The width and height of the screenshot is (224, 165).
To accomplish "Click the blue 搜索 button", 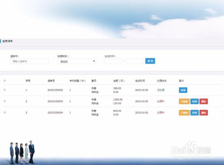I will click(x=150, y=61).
